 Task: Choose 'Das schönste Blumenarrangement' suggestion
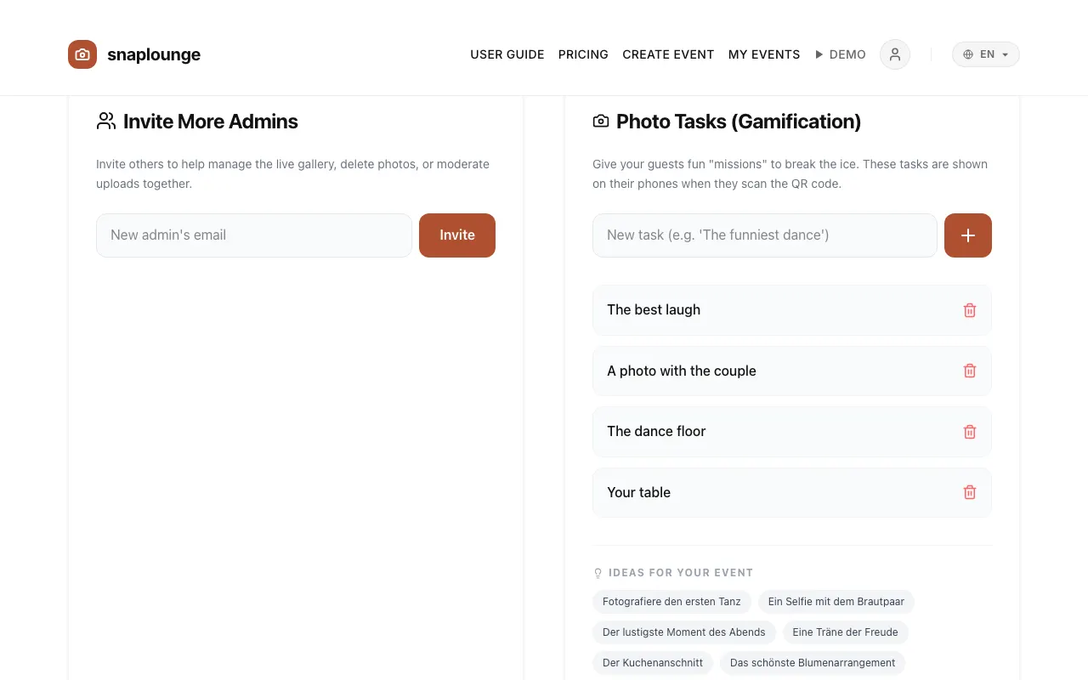[813, 663]
